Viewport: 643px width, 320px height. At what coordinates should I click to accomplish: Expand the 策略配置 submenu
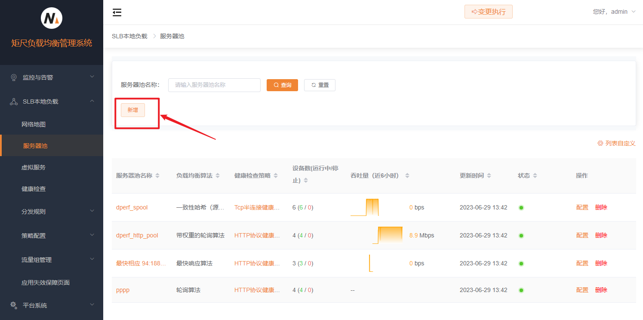[52, 236]
